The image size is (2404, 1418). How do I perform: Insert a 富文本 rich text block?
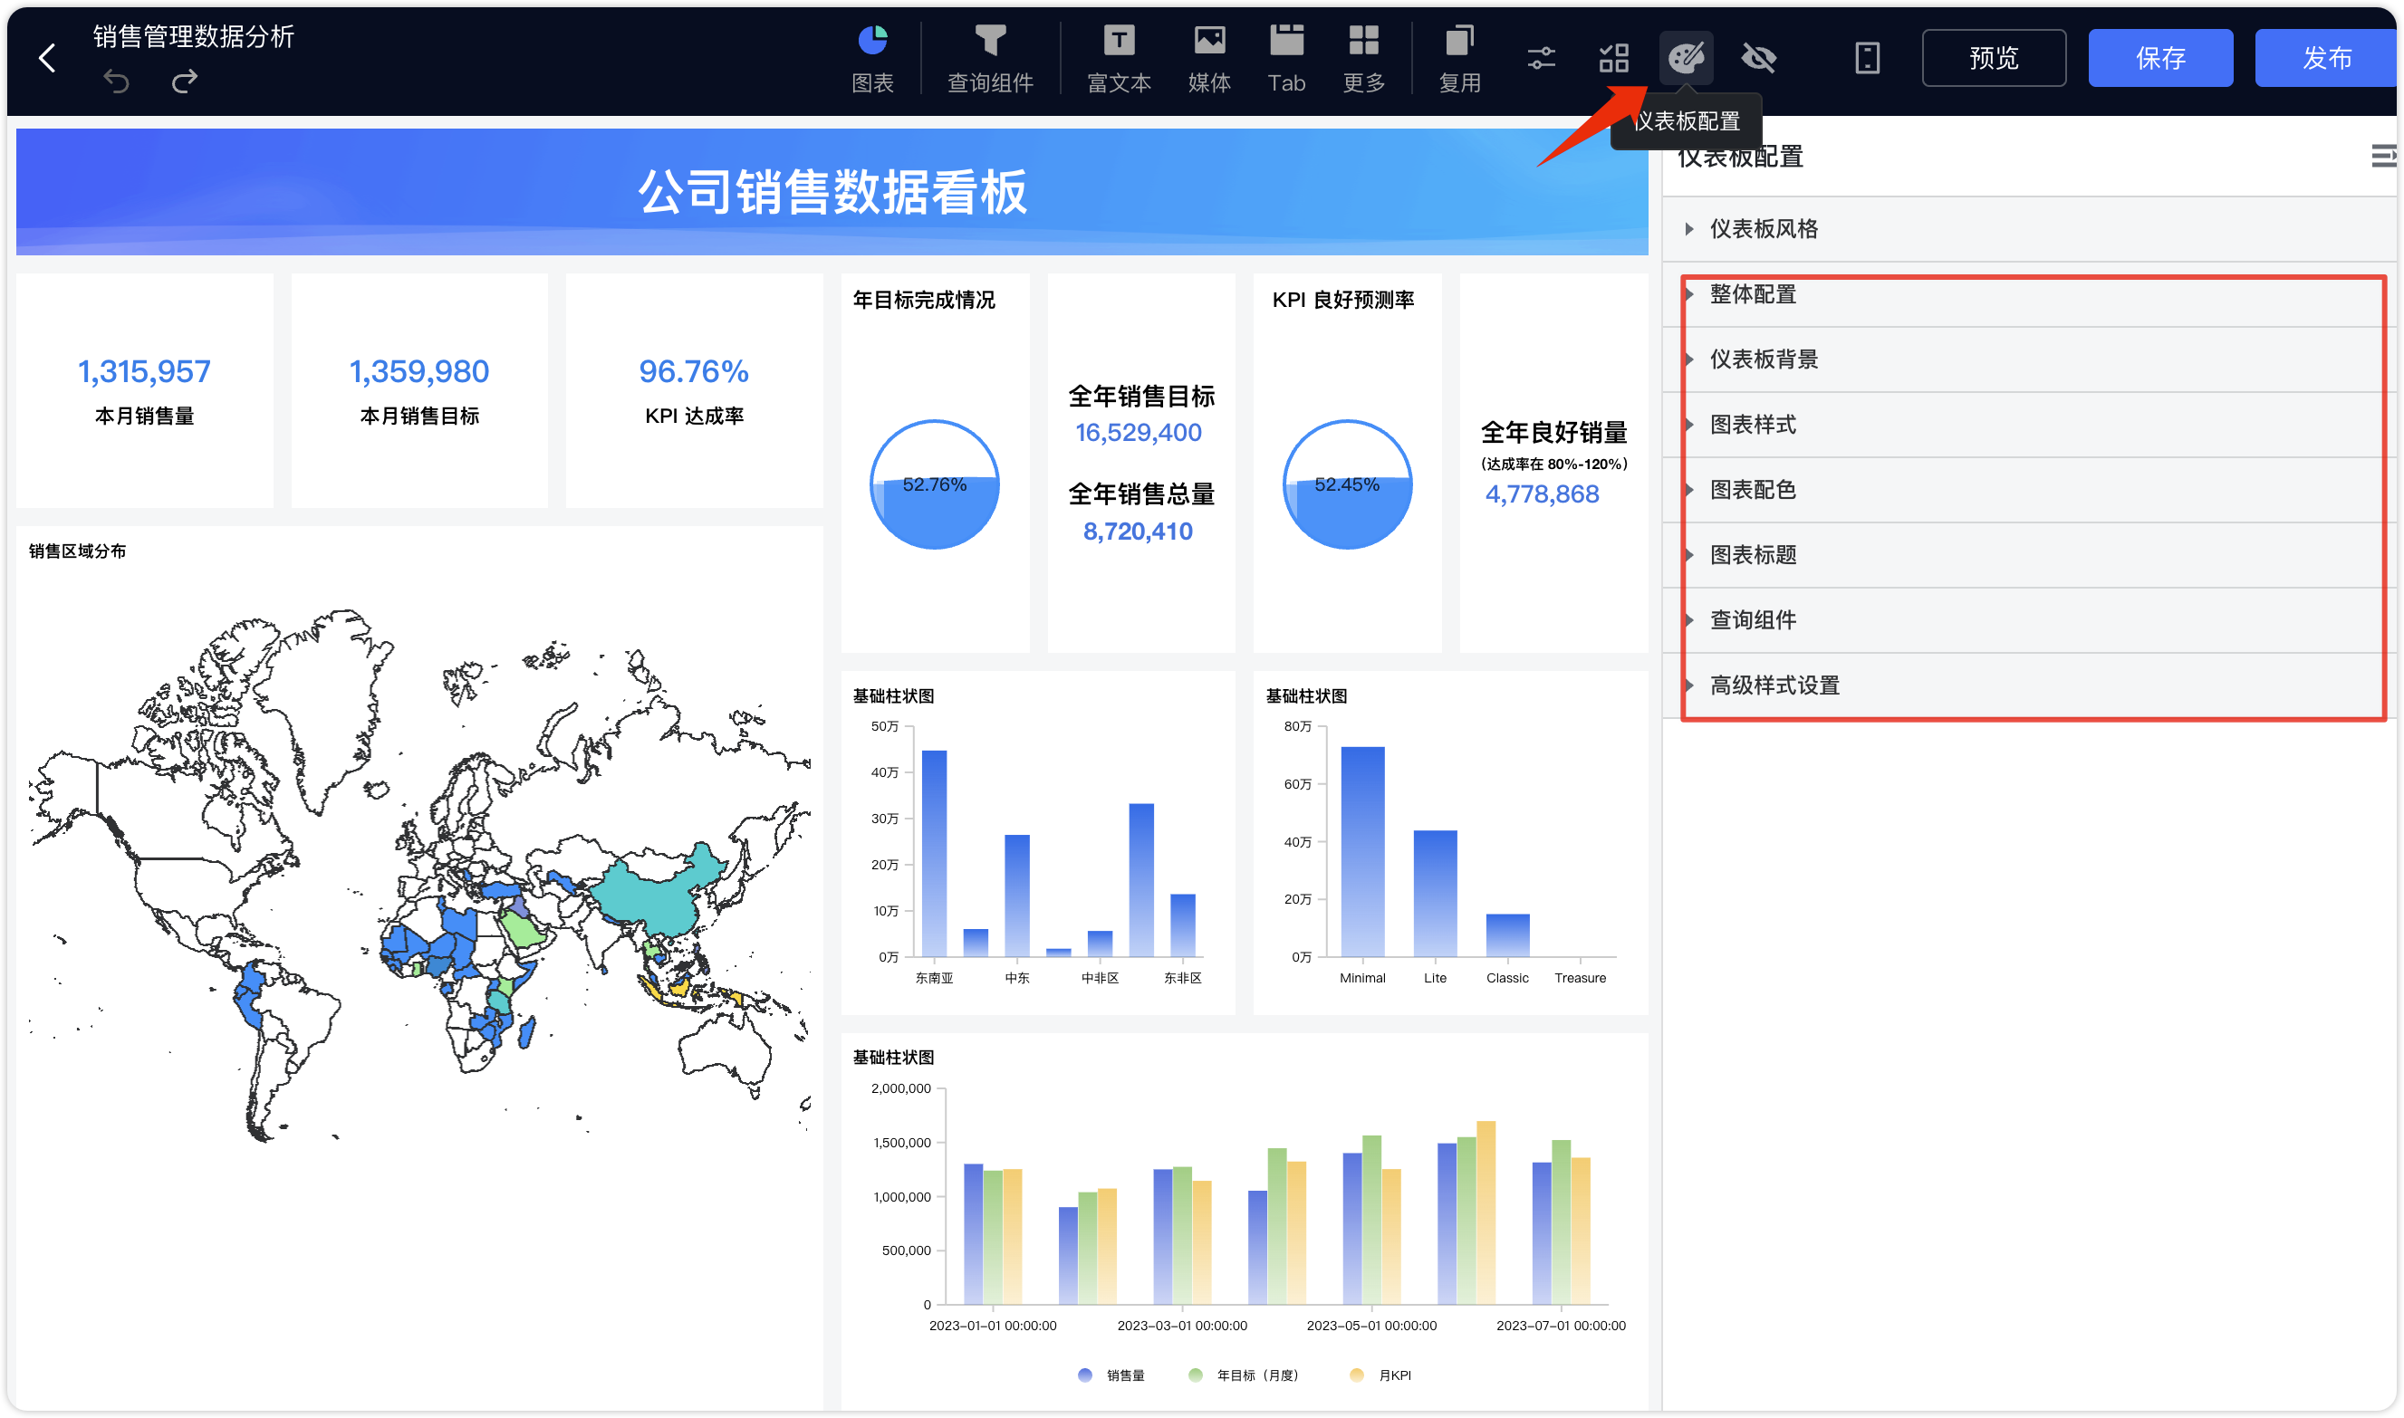coord(1119,58)
